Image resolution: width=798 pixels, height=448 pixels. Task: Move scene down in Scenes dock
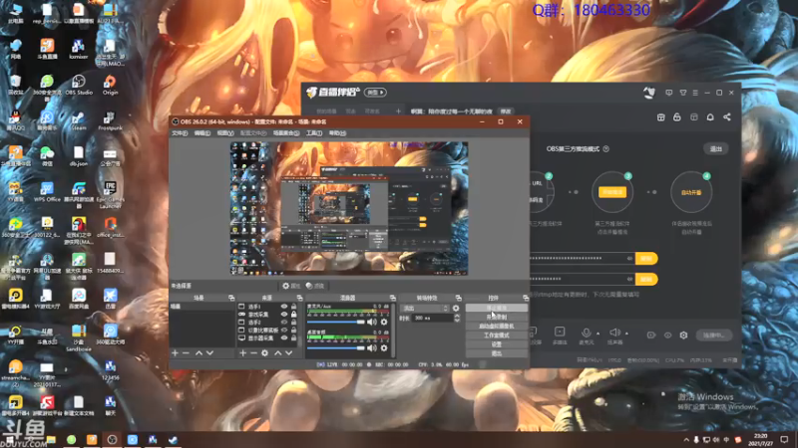(209, 353)
